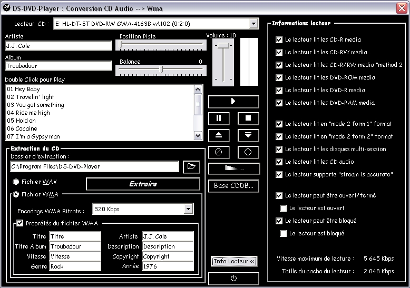Stop the CD playback
The image size is (410, 288).
(248, 118)
